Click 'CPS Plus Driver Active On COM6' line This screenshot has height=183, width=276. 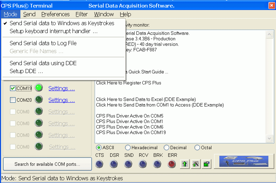click(x=130, y=127)
